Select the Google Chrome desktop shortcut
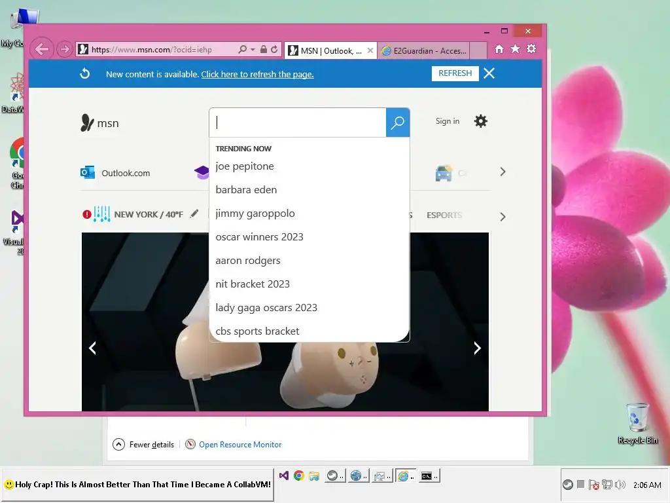 (x=17, y=164)
